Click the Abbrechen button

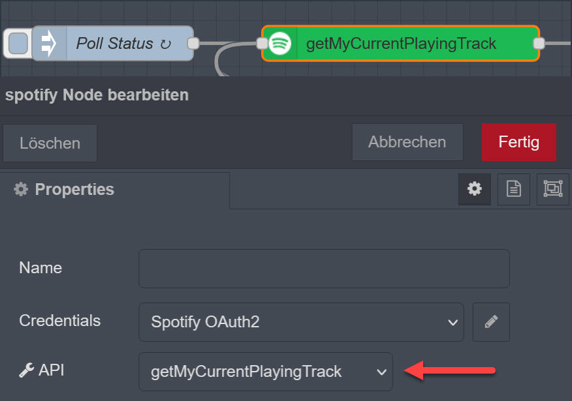click(407, 142)
